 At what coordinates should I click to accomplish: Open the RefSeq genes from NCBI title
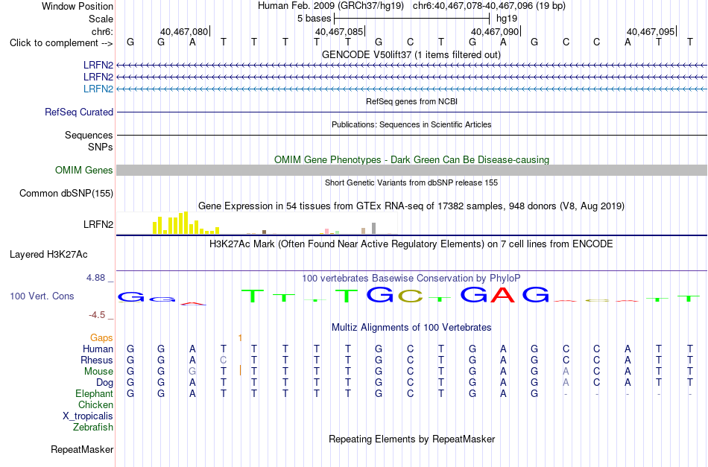(x=411, y=101)
